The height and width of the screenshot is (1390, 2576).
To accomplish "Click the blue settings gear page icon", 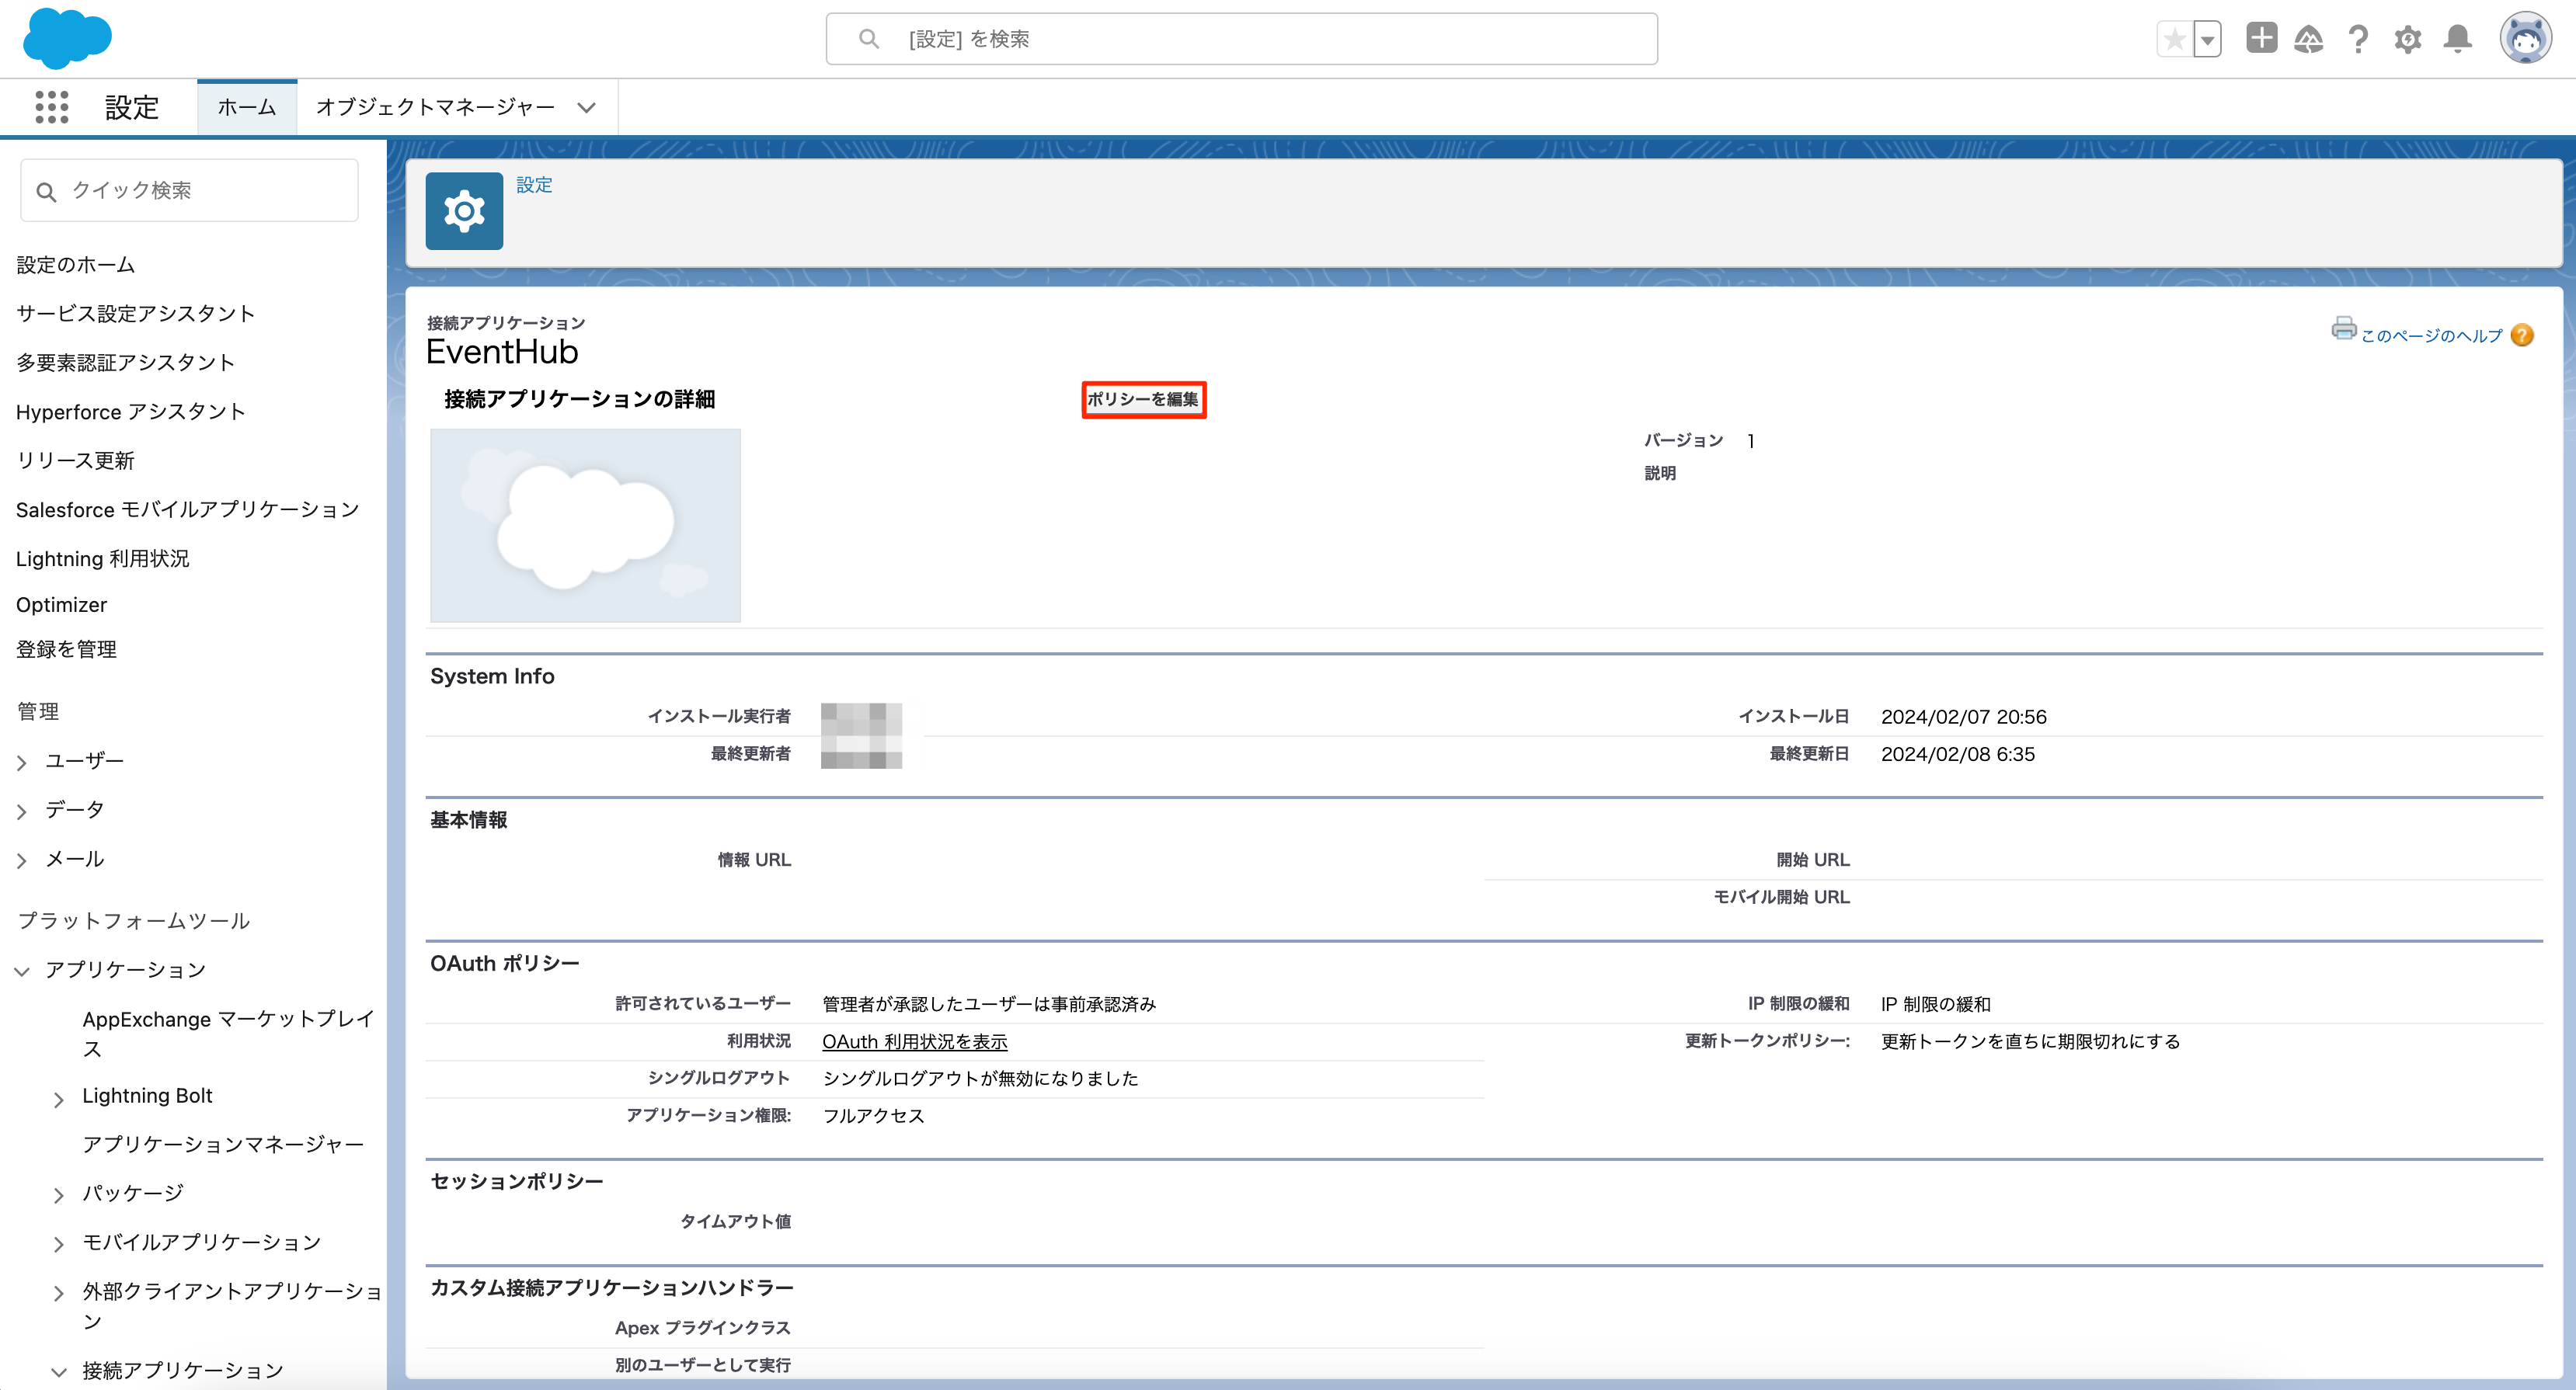I will tap(464, 211).
